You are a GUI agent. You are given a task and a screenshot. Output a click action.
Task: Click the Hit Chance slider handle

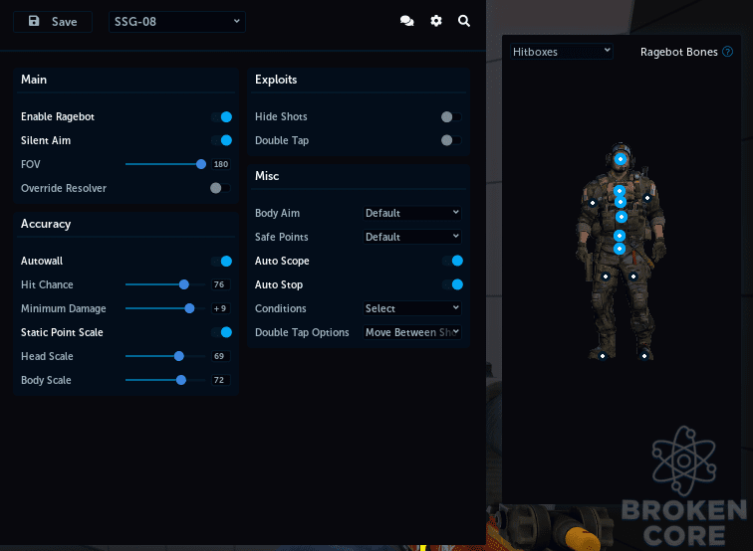pyautogui.click(x=184, y=284)
